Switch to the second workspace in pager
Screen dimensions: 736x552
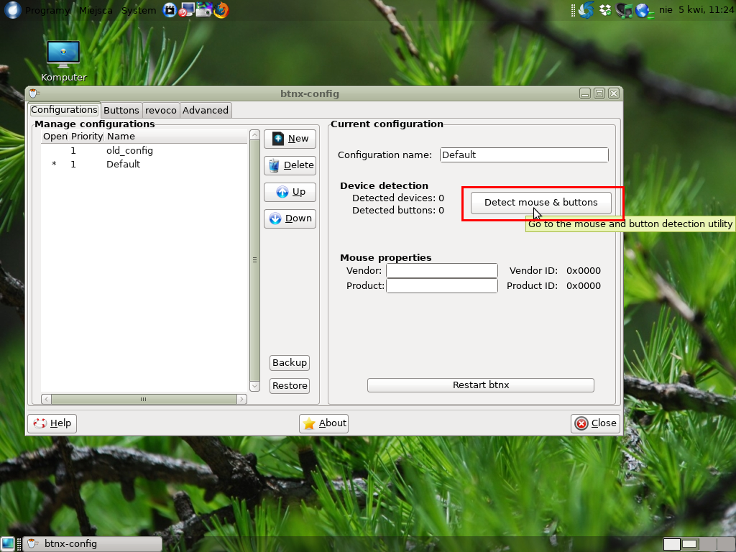tap(689, 544)
